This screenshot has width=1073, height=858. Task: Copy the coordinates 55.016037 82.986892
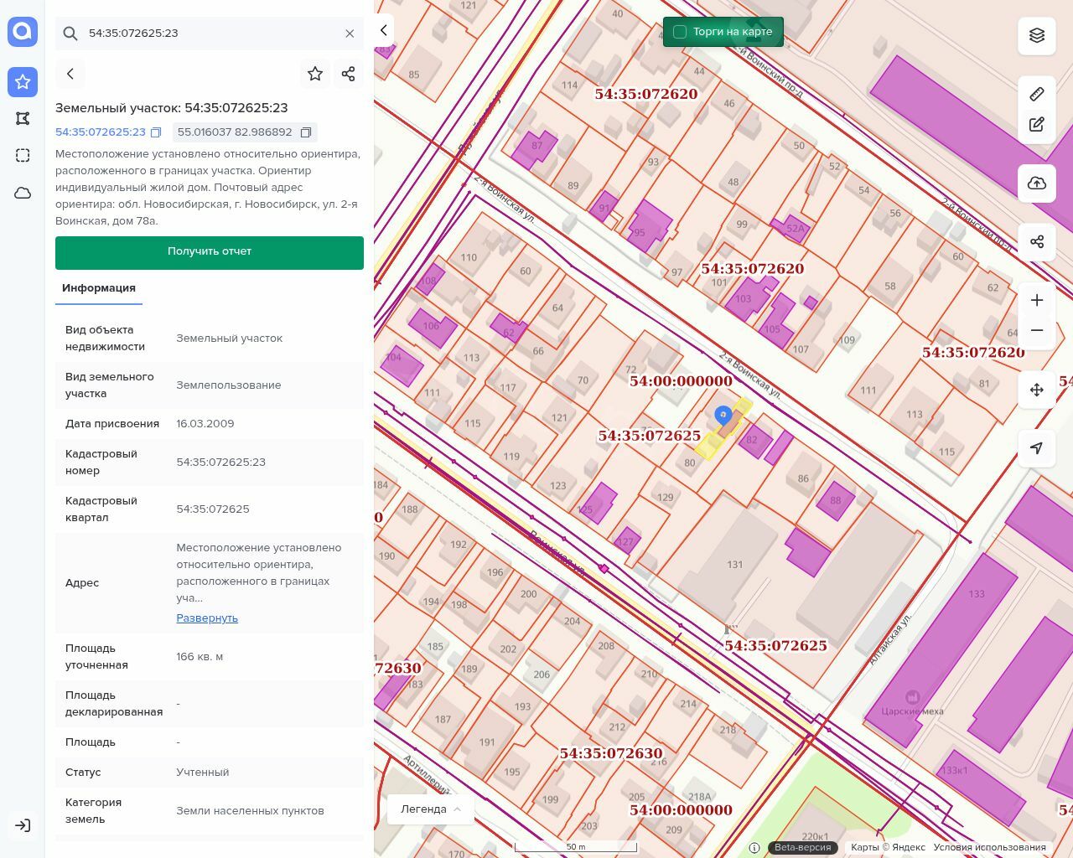306,132
